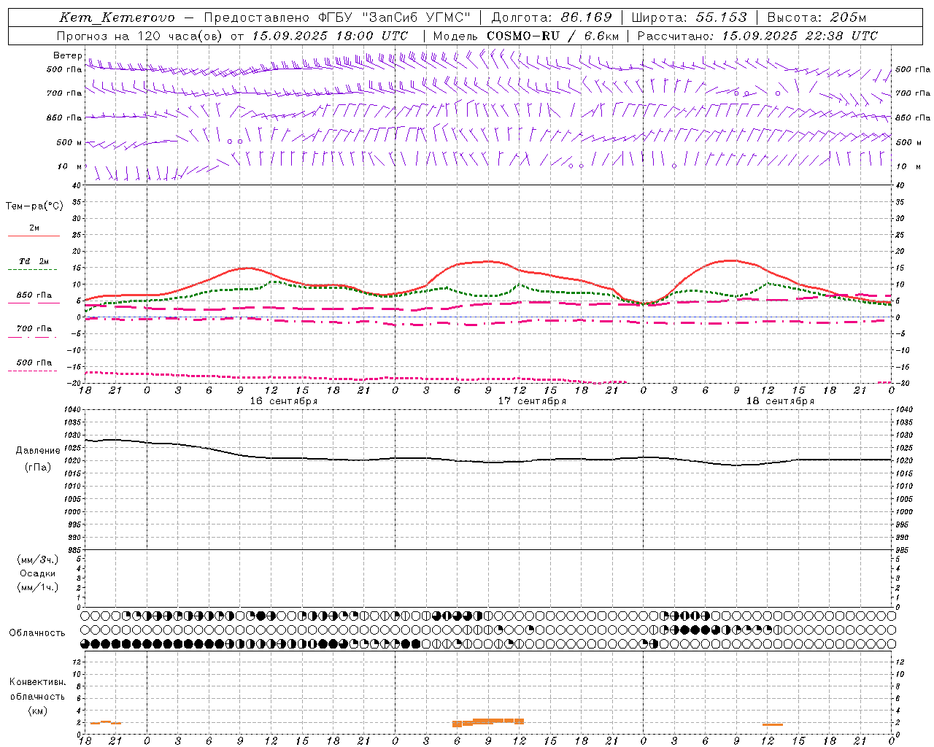Click the '(мм/1ч.)' precipitation unit label

click(38, 587)
